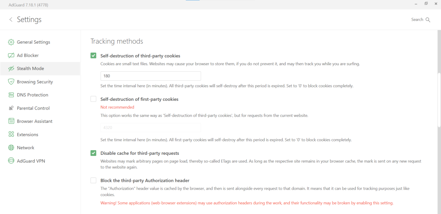Image resolution: width=441 pixels, height=214 pixels.
Task: Click the search magnifier icon
Action: coord(428,20)
